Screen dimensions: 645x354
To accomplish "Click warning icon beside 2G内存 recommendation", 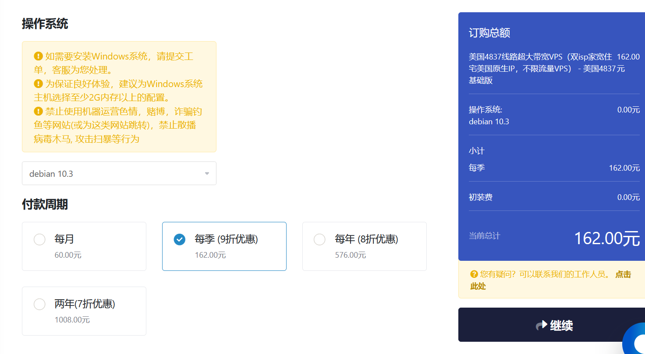I will (39, 84).
